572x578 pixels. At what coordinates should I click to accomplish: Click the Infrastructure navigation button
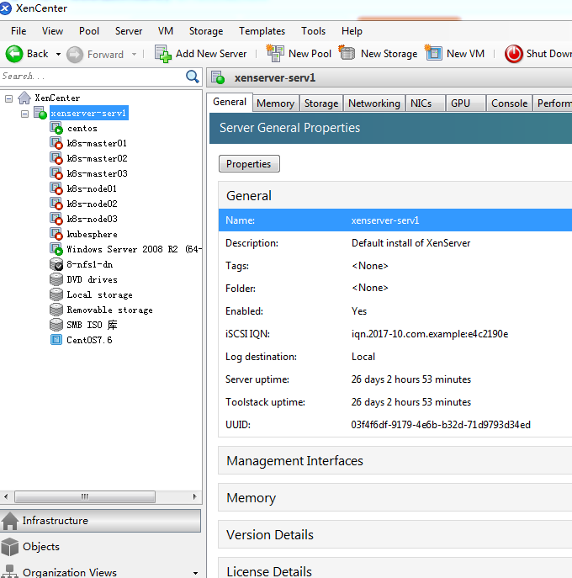click(101, 521)
